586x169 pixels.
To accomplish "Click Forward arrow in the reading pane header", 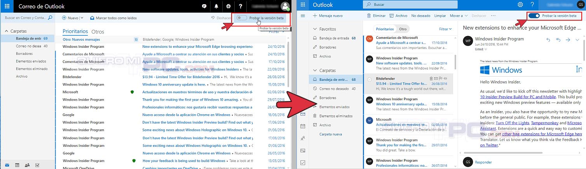I will click(568, 40).
